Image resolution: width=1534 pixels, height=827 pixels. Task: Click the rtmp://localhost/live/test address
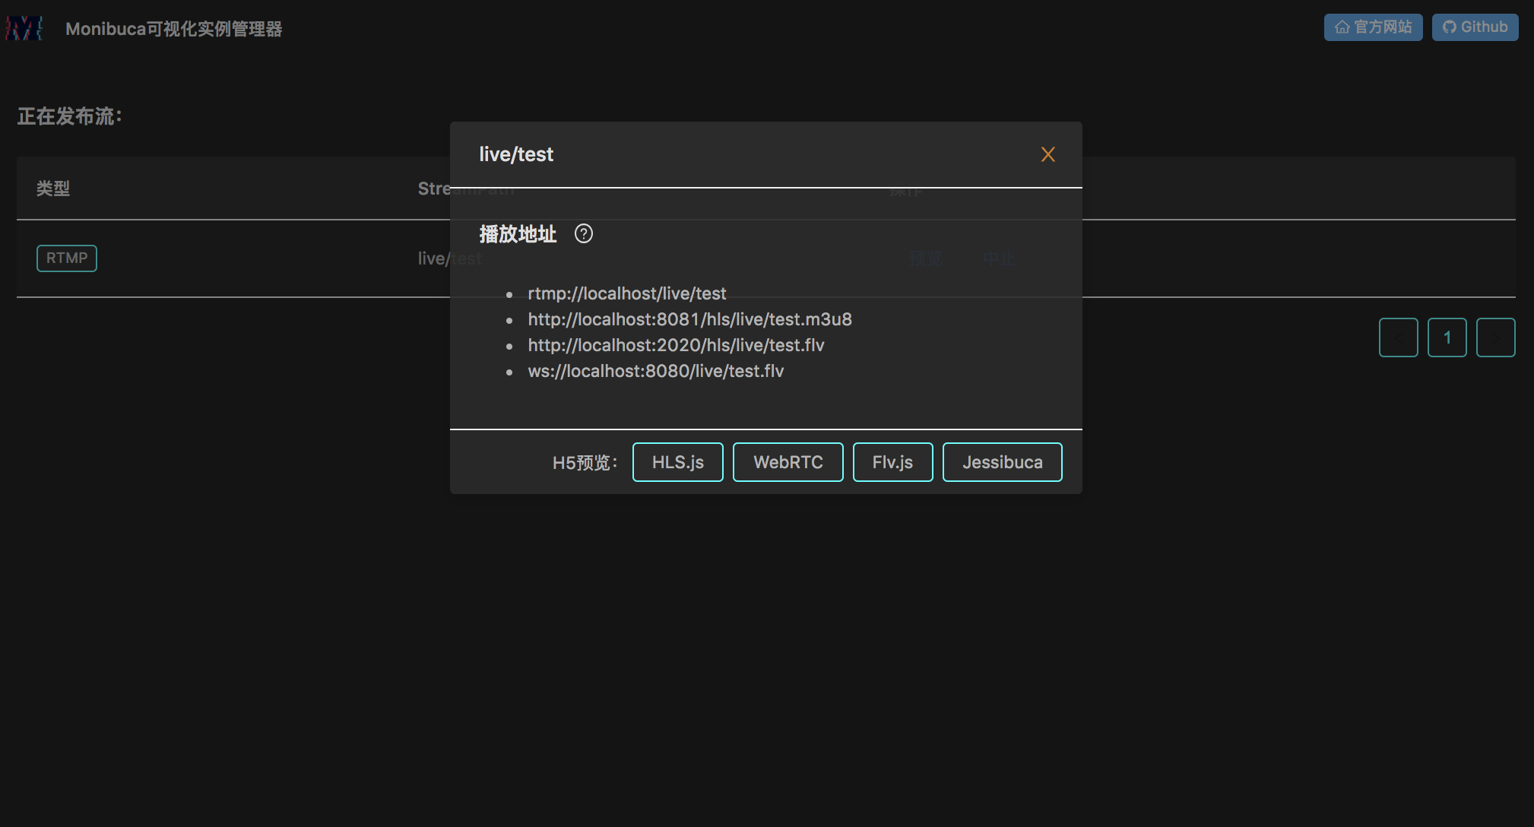coord(627,293)
